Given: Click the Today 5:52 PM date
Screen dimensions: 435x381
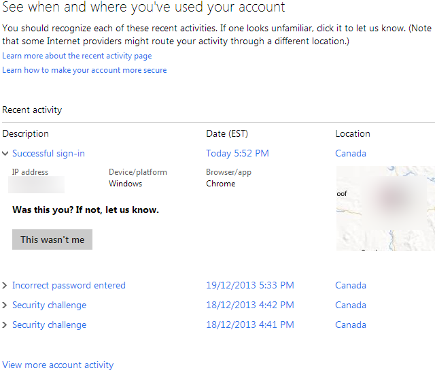Looking at the screenshot, I should (x=237, y=154).
